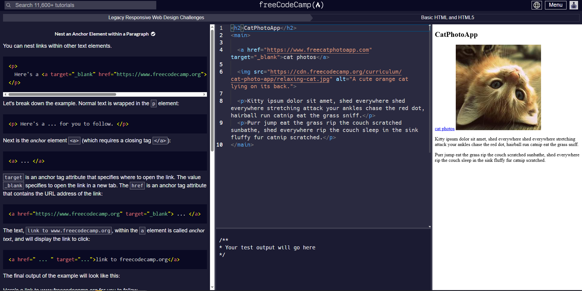Open the language selector globe icon
This screenshot has height=291, width=582.
[x=536, y=5]
